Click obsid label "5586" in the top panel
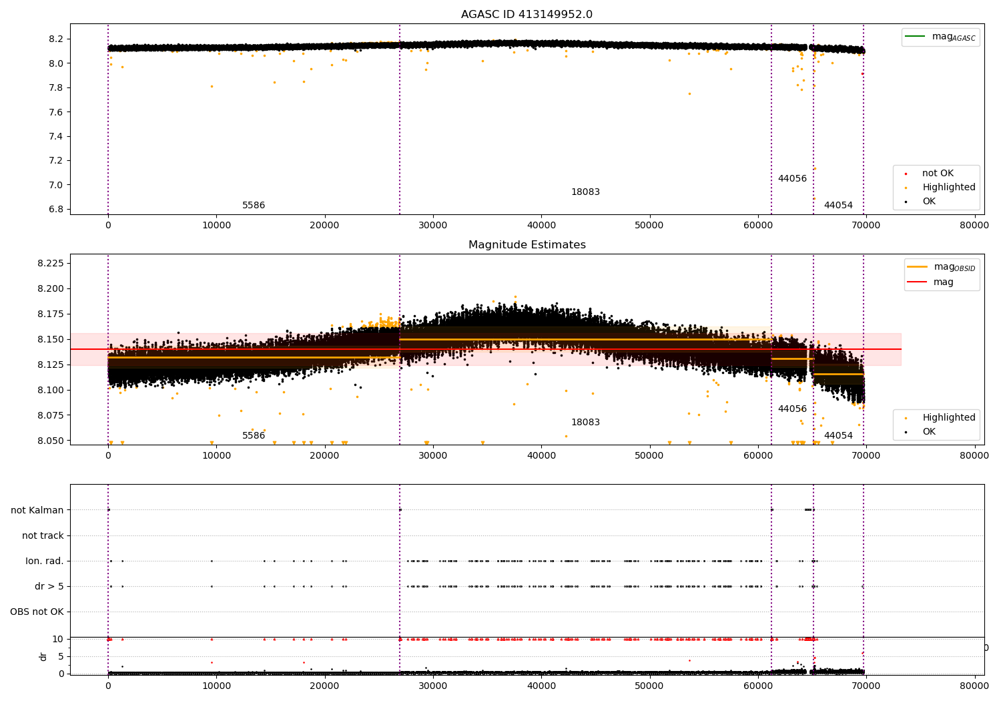Image resolution: width=1001 pixels, height=701 pixels. coord(254,206)
